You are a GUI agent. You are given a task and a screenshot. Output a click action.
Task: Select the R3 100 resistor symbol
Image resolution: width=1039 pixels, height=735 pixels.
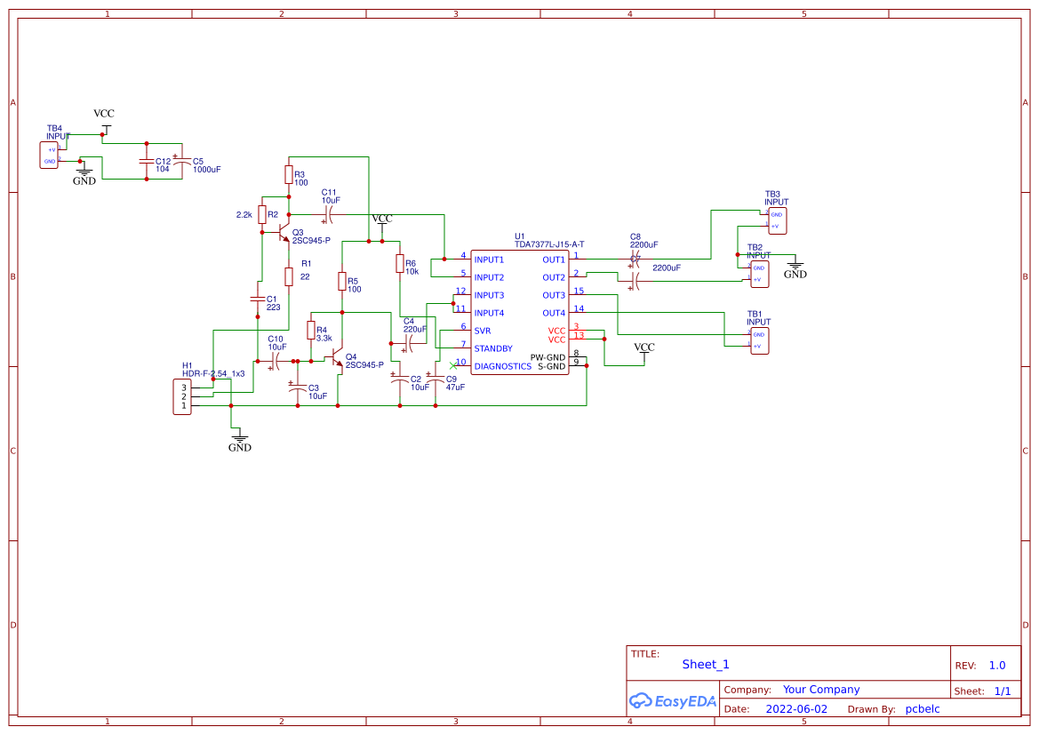[x=289, y=175]
